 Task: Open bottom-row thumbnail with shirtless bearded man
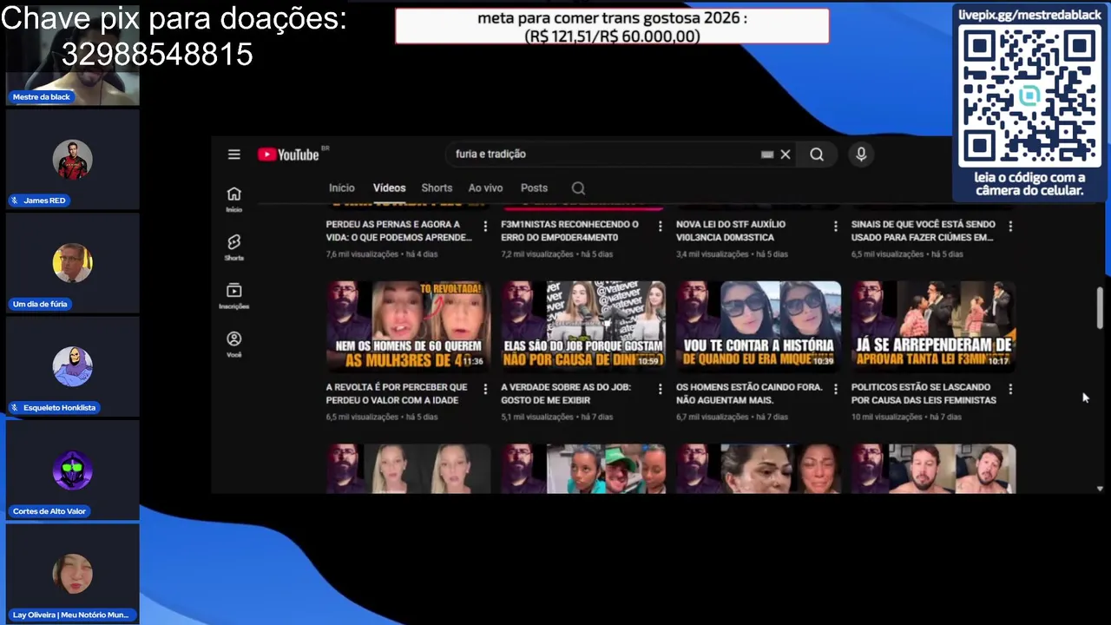pyautogui.click(x=933, y=469)
